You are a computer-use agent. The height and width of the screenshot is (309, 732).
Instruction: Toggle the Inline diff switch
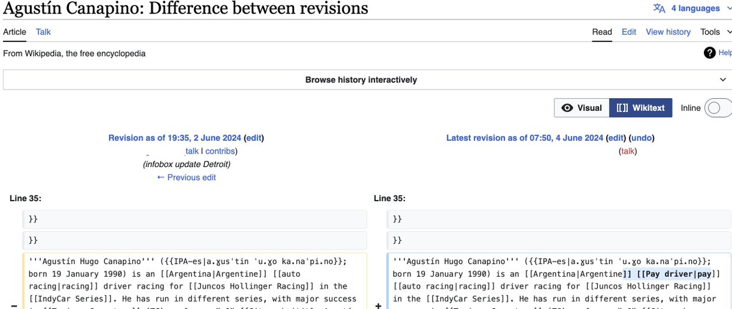tap(717, 108)
